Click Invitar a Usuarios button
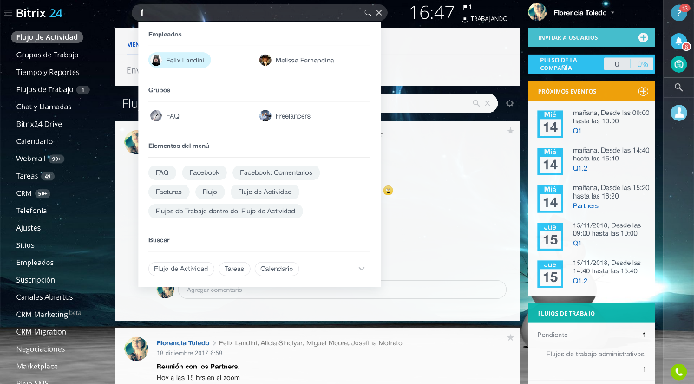This screenshot has height=384, width=694. (x=592, y=37)
